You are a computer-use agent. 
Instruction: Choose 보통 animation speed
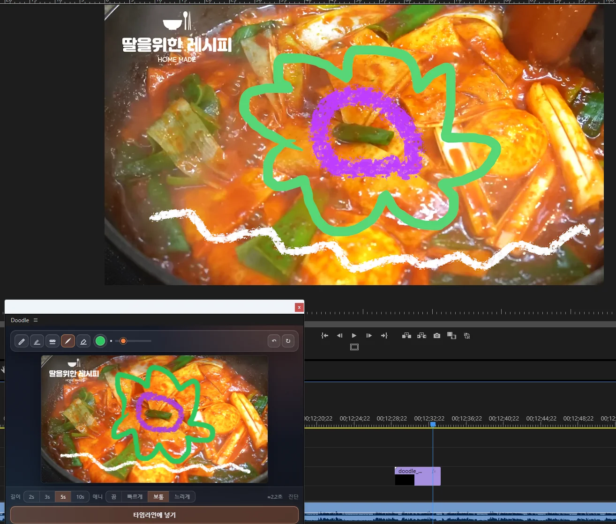pos(158,497)
